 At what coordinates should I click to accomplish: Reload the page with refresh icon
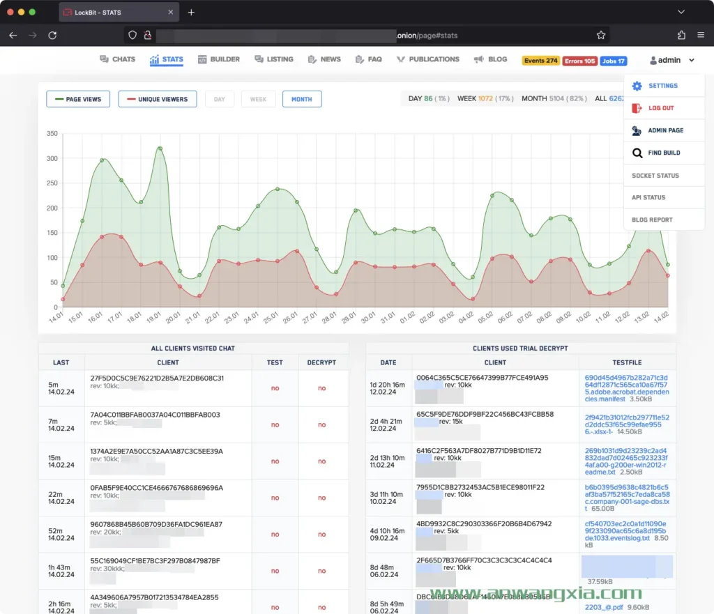(52, 35)
